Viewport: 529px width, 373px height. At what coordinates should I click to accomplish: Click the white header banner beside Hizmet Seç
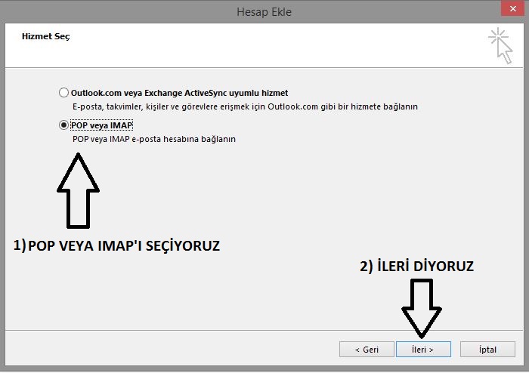click(264, 45)
